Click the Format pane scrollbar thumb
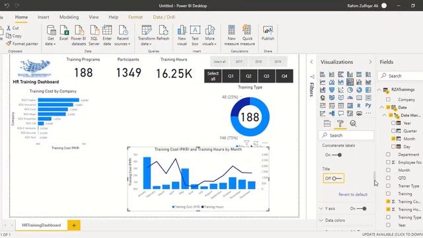The height and width of the screenshot is (238, 423). click(x=374, y=177)
